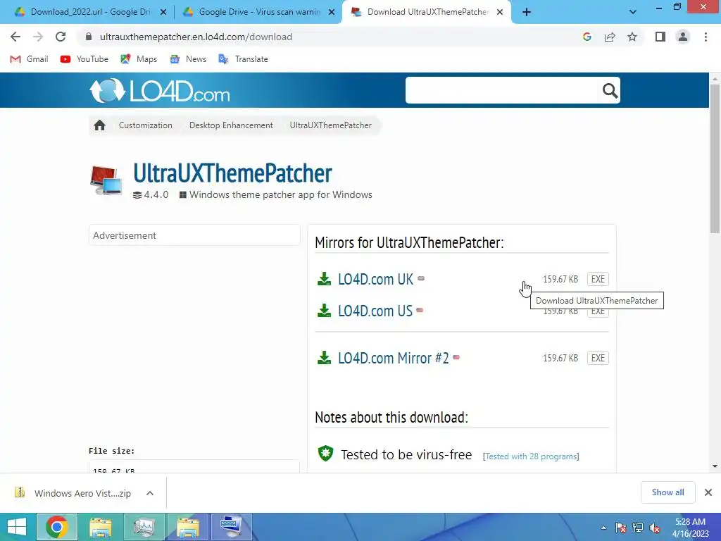Reload the current page
This screenshot has width=721, height=541.
click(x=61, y=37)
